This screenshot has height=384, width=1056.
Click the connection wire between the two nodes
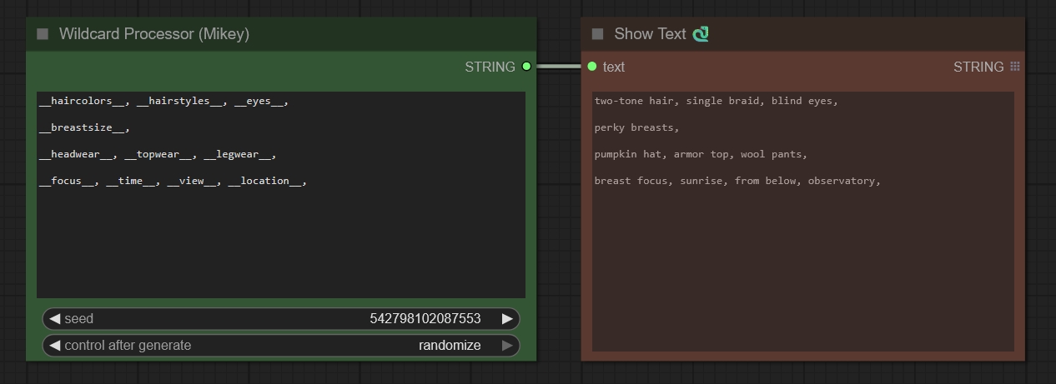click(x=557, y=67)
